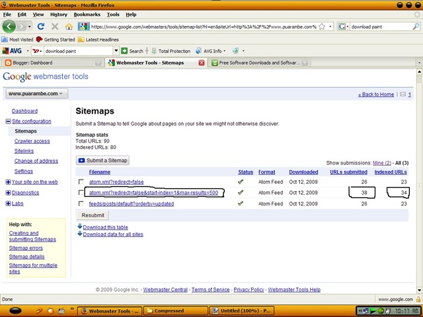Open the Bookmarks menu
The width and height of the screenshot is (423, 317).
click(x=87, y=15)
